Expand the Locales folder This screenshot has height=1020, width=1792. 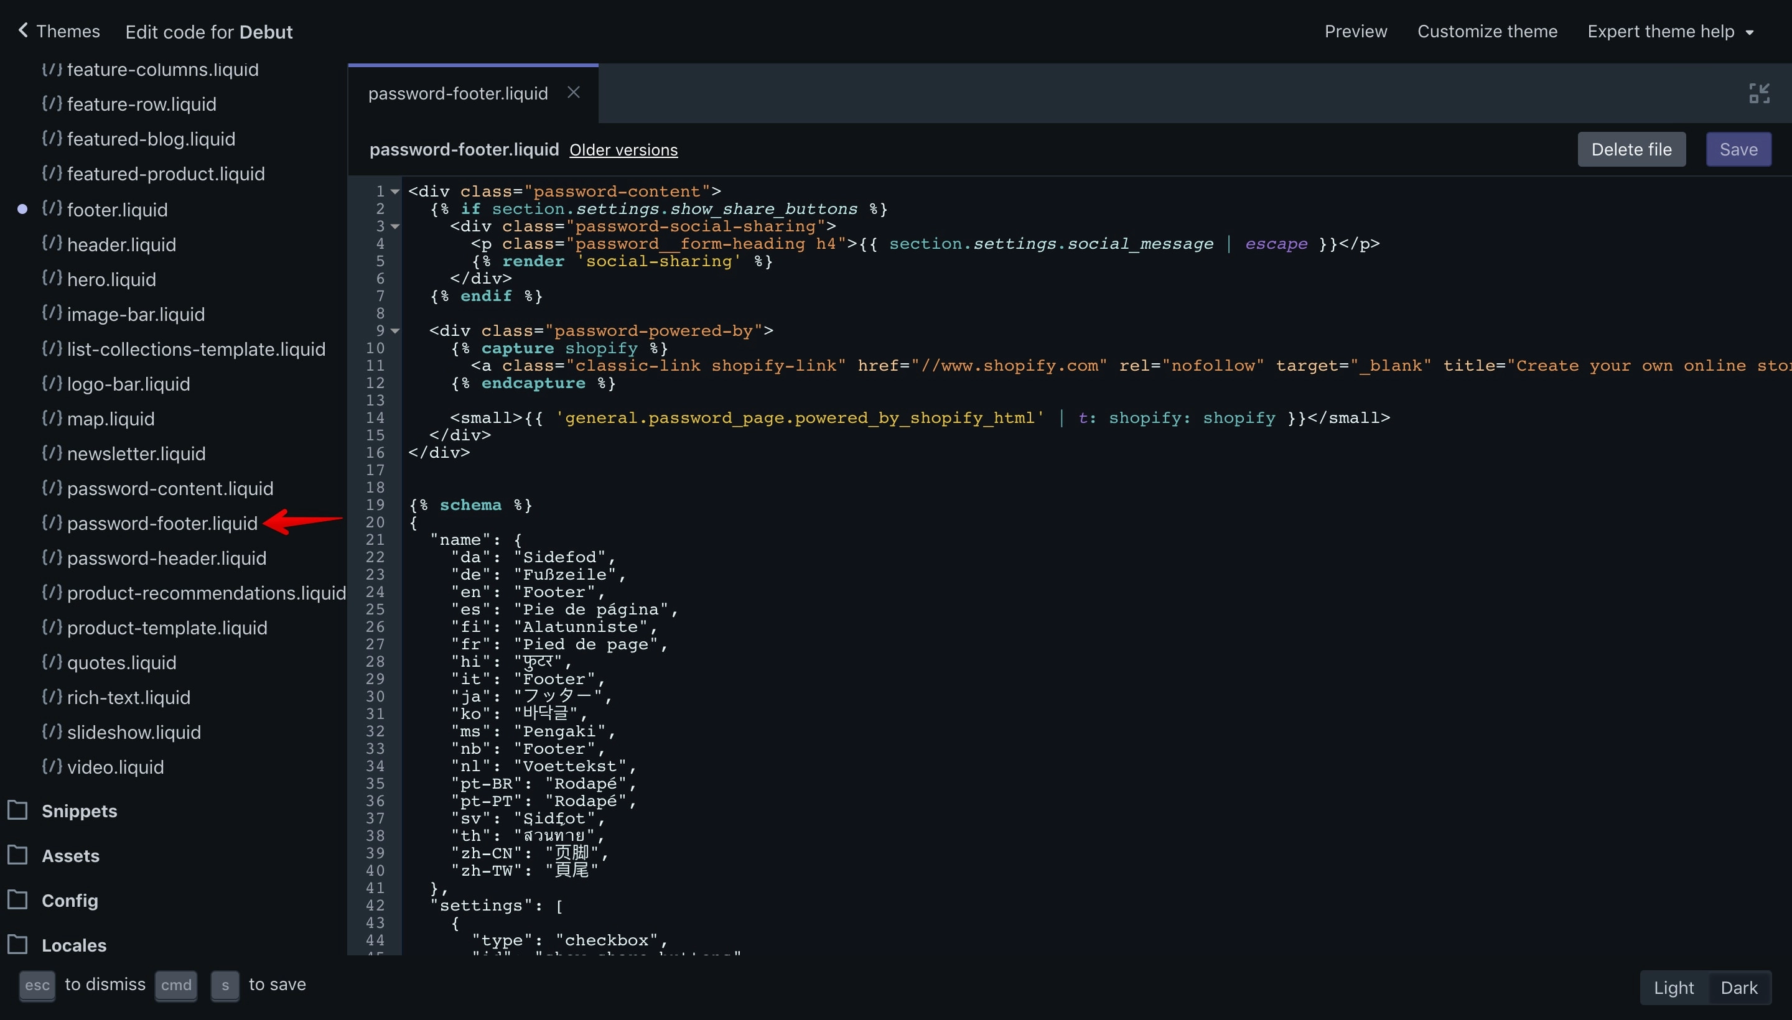click(x=73, y=945)
